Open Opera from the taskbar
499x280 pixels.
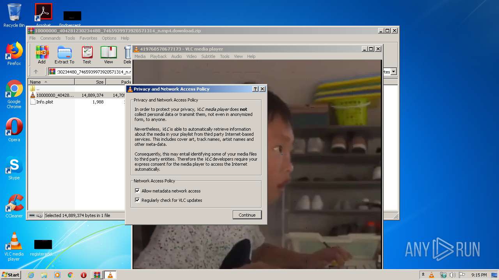pos(83,275)
